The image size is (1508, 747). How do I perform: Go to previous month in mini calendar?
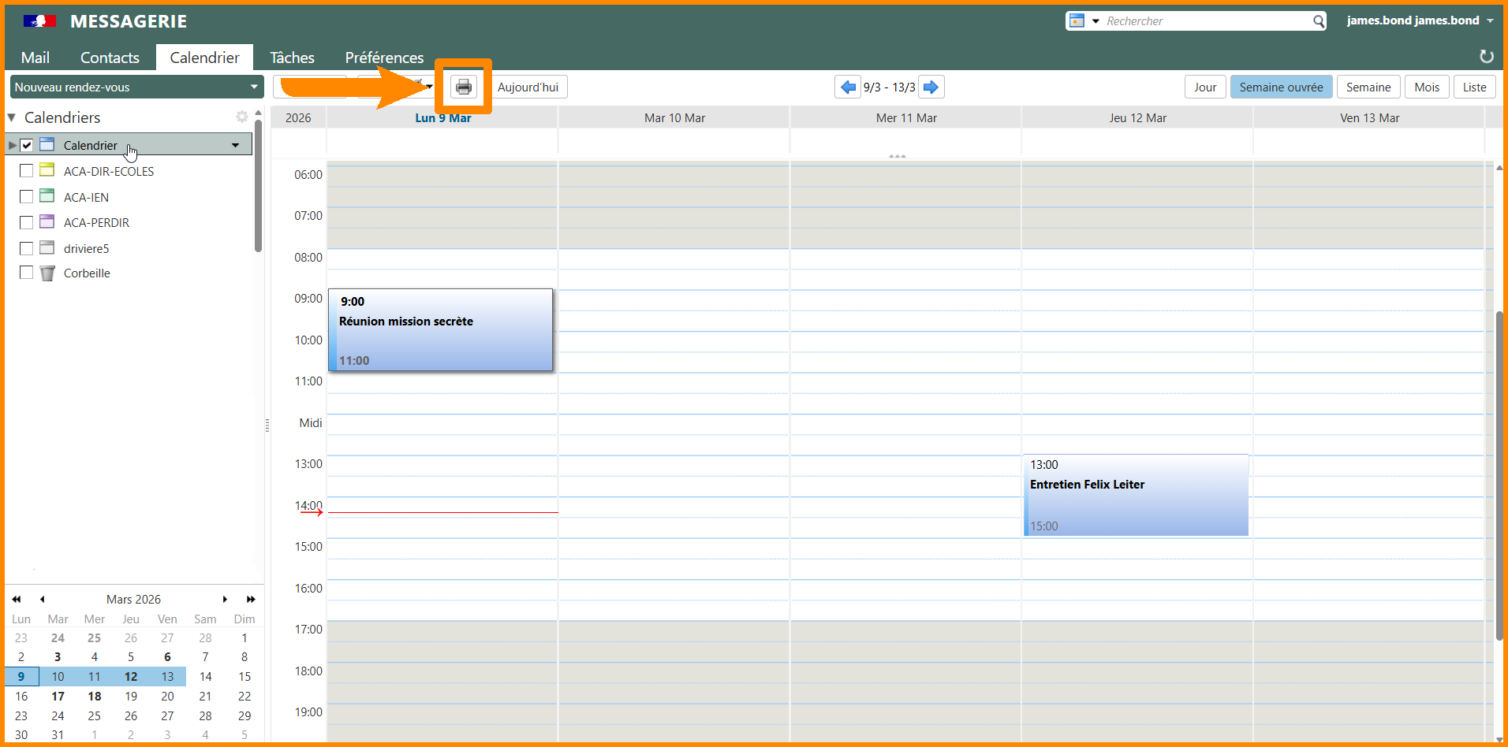click(x=43, y=600)
